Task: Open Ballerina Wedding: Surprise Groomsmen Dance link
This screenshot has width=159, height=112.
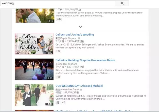Action: coord(85,60)
